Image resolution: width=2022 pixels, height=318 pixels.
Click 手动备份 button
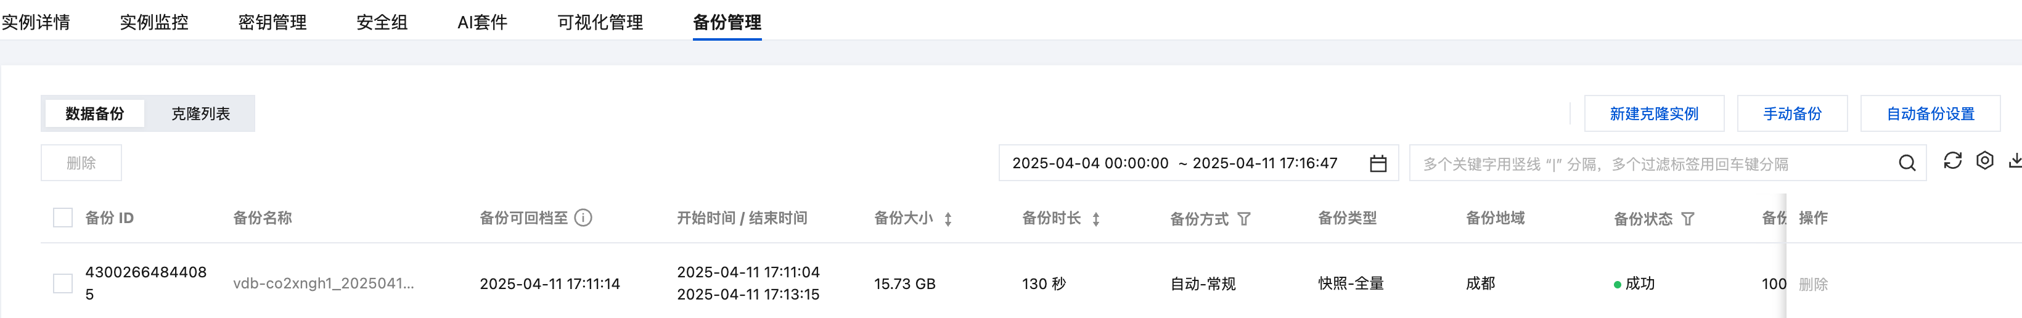(1792, 114)
